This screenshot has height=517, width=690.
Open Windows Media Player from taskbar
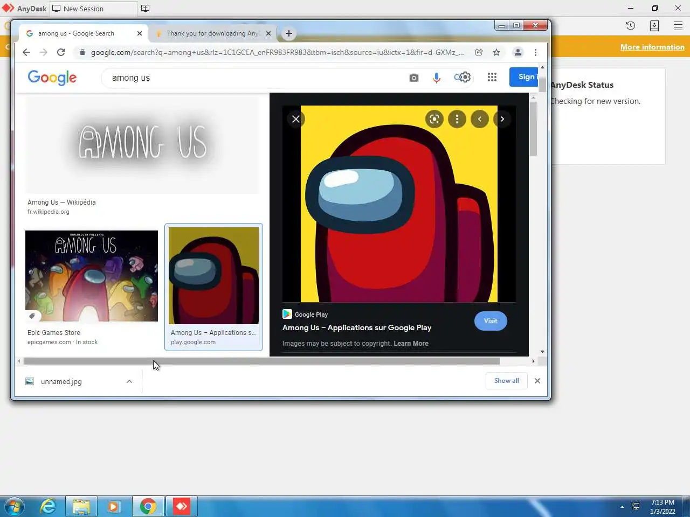click(114, 506)
